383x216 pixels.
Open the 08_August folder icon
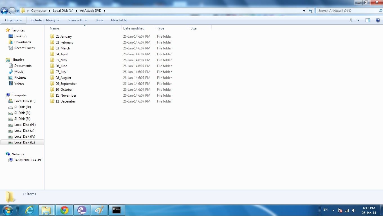click(52, 78)
